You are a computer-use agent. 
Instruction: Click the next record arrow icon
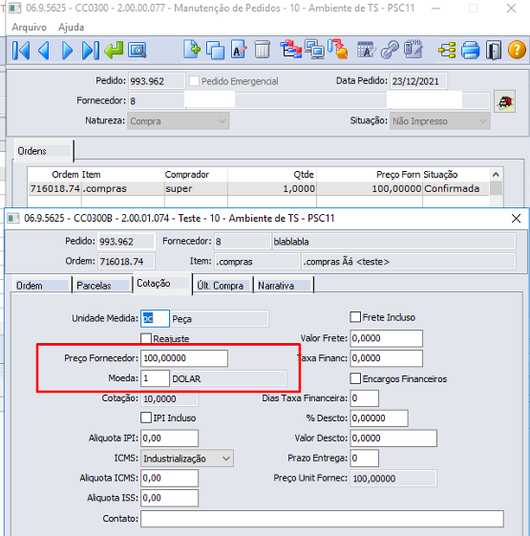(x=67, y=51)
